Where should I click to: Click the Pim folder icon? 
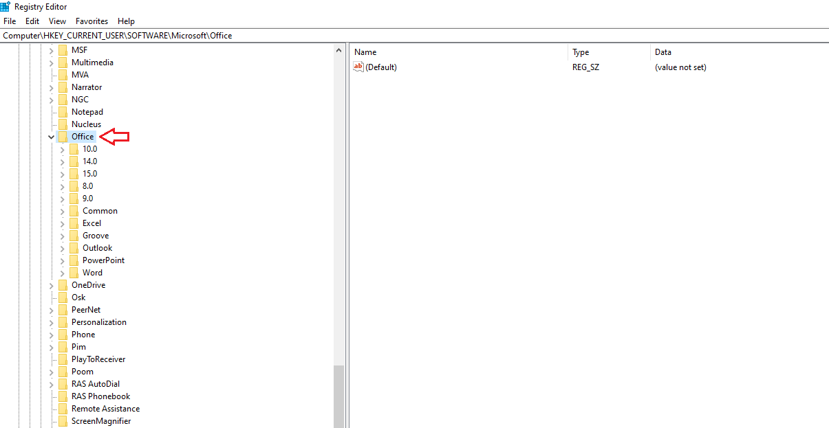tap(63, 347)
